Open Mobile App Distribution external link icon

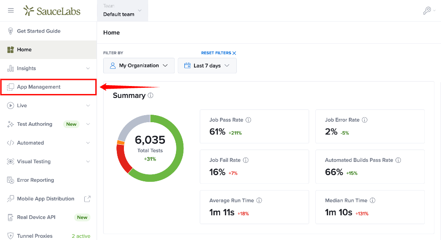click(x=87, y=199)
